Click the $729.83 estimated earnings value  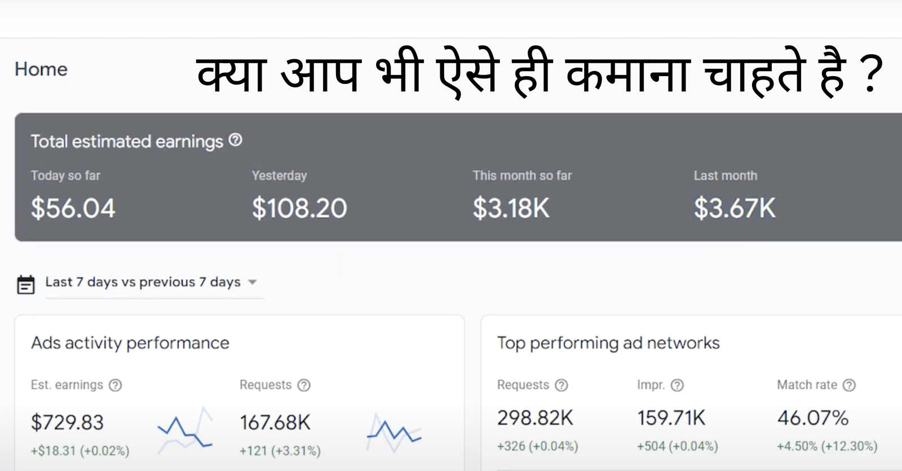(x=68, y=422)
